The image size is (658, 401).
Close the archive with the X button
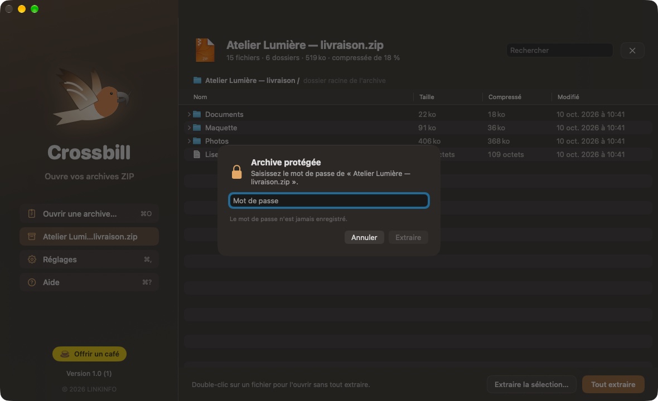(632, 51)
